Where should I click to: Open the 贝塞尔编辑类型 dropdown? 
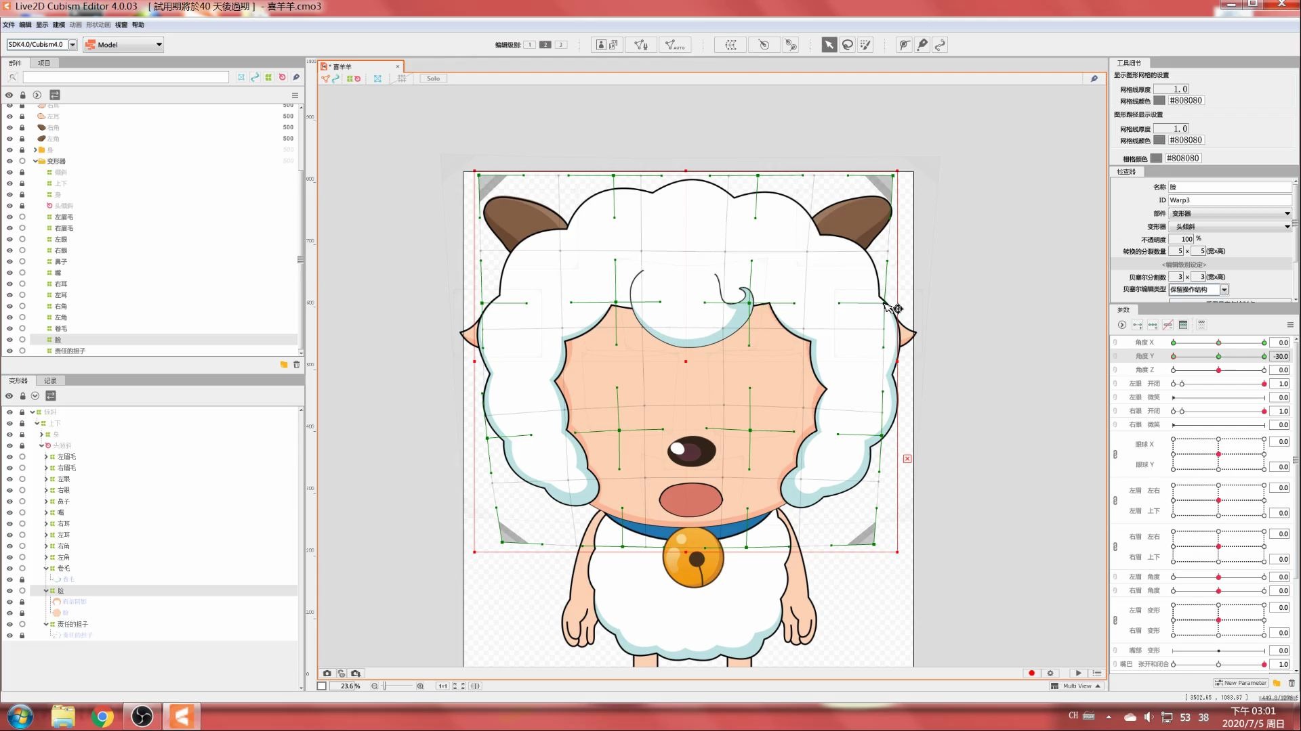pyautogui.click(x=1199, y=290)
